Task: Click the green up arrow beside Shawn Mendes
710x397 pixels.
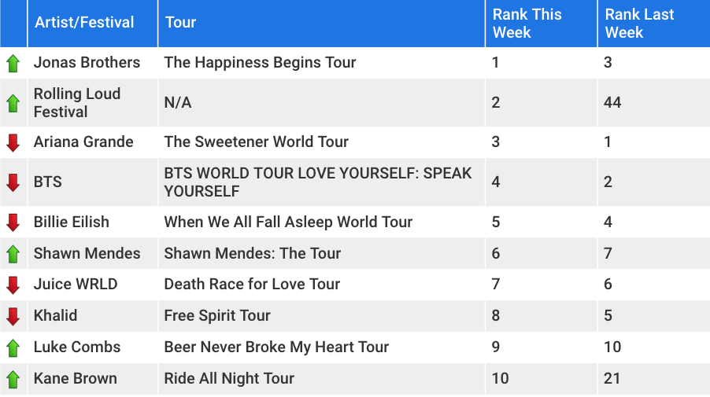Action: point(13,254)
